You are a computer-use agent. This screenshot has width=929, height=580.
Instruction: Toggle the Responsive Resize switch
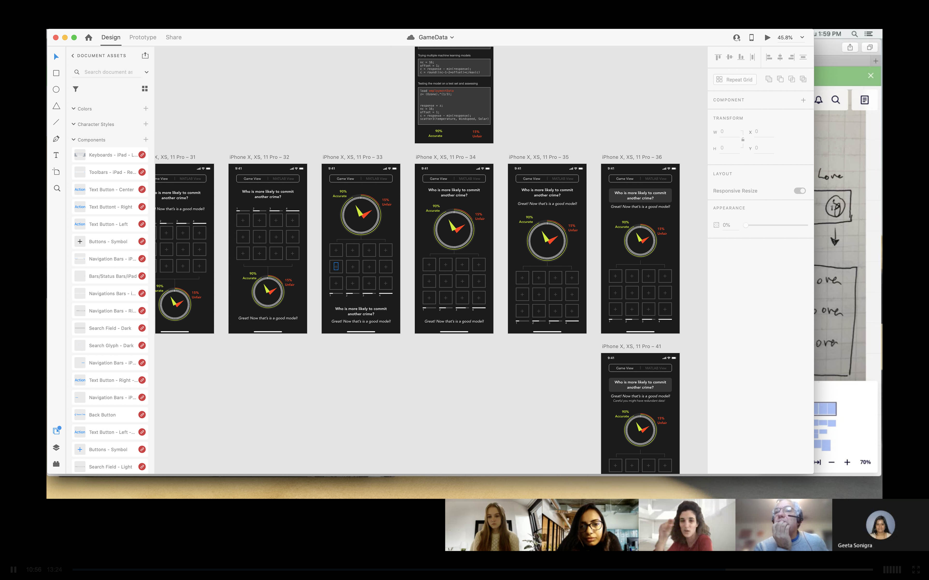pos(800,191)
